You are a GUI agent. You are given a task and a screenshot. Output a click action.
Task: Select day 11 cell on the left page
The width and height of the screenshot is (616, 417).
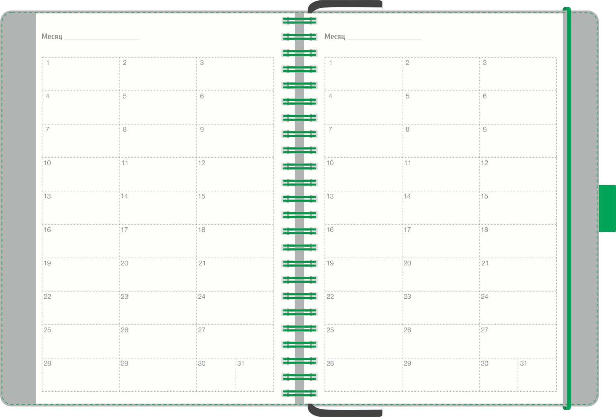pos(158,174)
